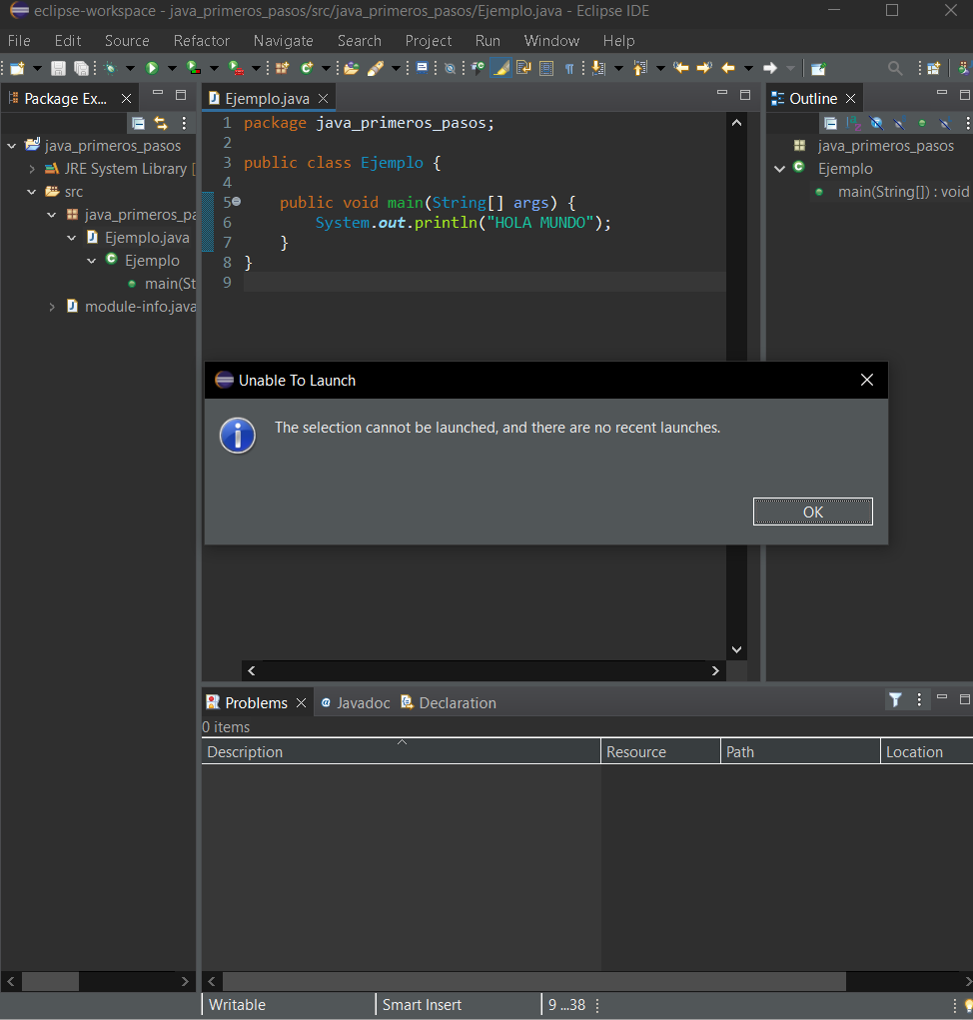Close the Ejemplo.java editor tab
Image resolution: width=973 pixels, height=1020 pixels.
point(324,98)
